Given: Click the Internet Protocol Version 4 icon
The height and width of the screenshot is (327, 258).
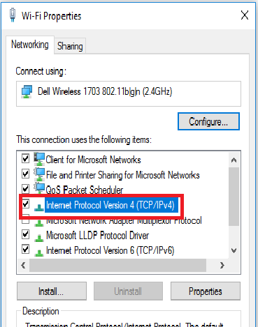Looking at the screenshot, I should [x=39, y=207].
